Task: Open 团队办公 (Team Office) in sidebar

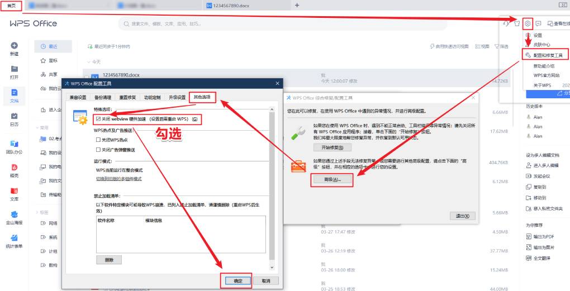Action: click(x=14, y=144)
